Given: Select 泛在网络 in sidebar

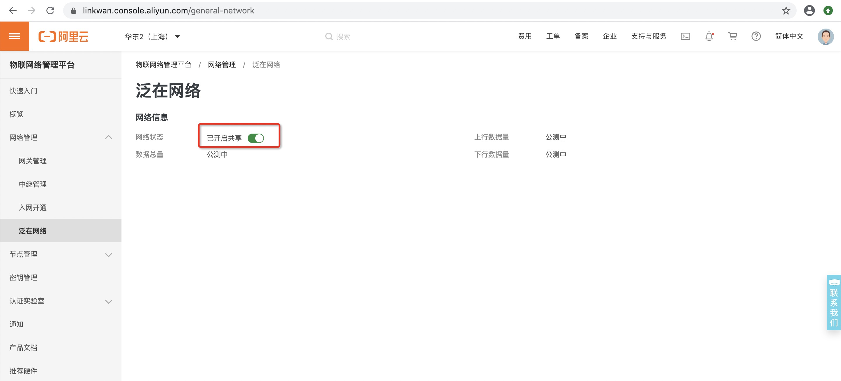Looking at the screenshot, I should click(61, 231).
